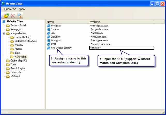This screenshot has height=115, width=166.
Task: Click the URL input field containing *.amzon.*
Action: coord(122,48)
